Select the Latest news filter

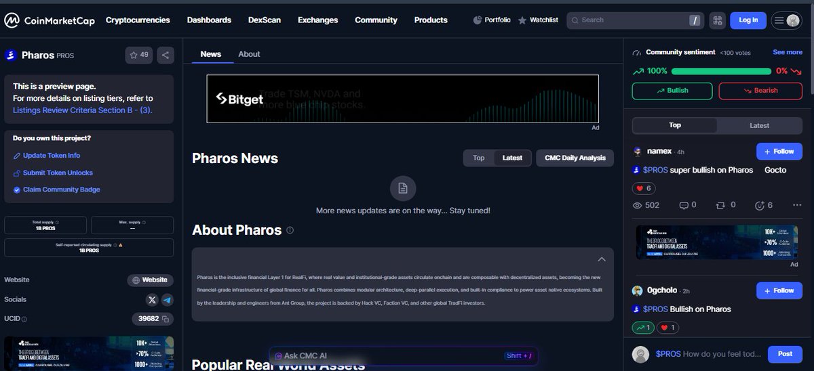513,158
